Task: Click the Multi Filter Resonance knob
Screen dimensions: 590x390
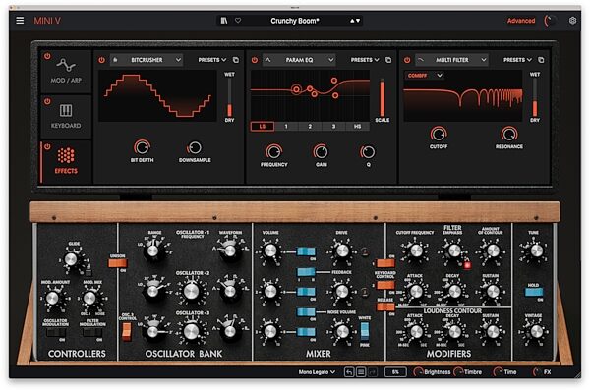Action: pyautogui.click(x=508, y=134)
